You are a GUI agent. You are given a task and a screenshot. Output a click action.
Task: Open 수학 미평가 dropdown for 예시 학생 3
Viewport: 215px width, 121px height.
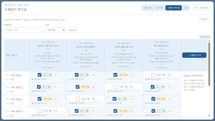[85, 99]
